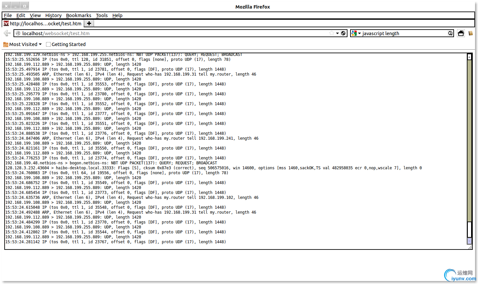Click the scrollbar up arrow in output box

(x=469, y=57)
